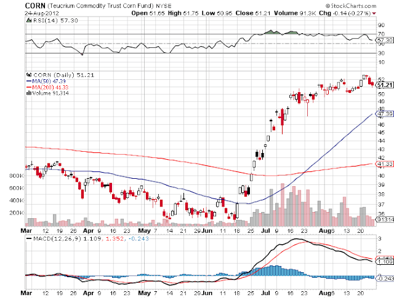
Task: Click the Jun label on MACD date axis
Action: tap(207, 292)
